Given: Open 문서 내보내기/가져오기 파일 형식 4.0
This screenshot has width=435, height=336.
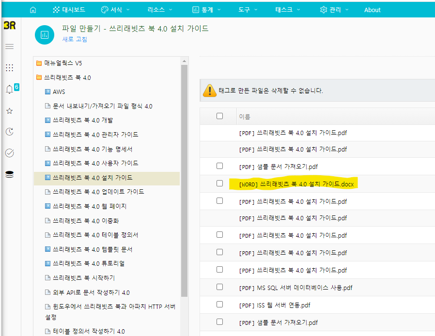Looking at the screenshot, I should pos(103,106).
